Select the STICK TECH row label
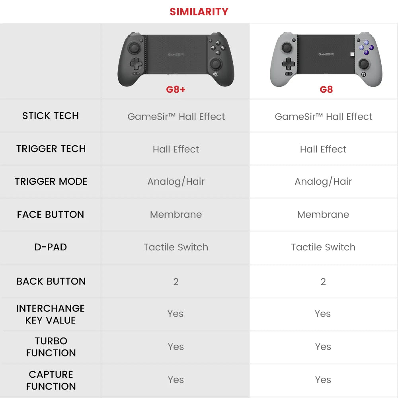Image resolution: width=398 pixels, height=398 pixels. click(x=51, y=116)
